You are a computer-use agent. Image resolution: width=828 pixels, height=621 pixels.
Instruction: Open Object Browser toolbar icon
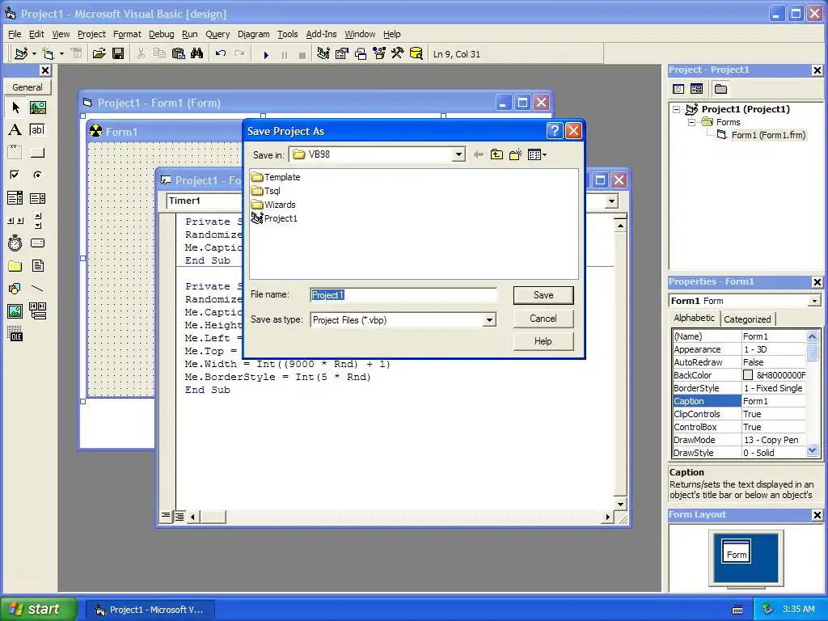click(380, 53)
